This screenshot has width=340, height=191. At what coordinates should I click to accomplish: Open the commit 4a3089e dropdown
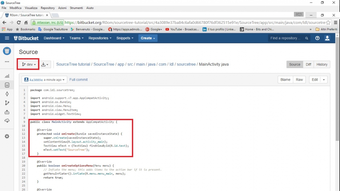coord(45,80)
